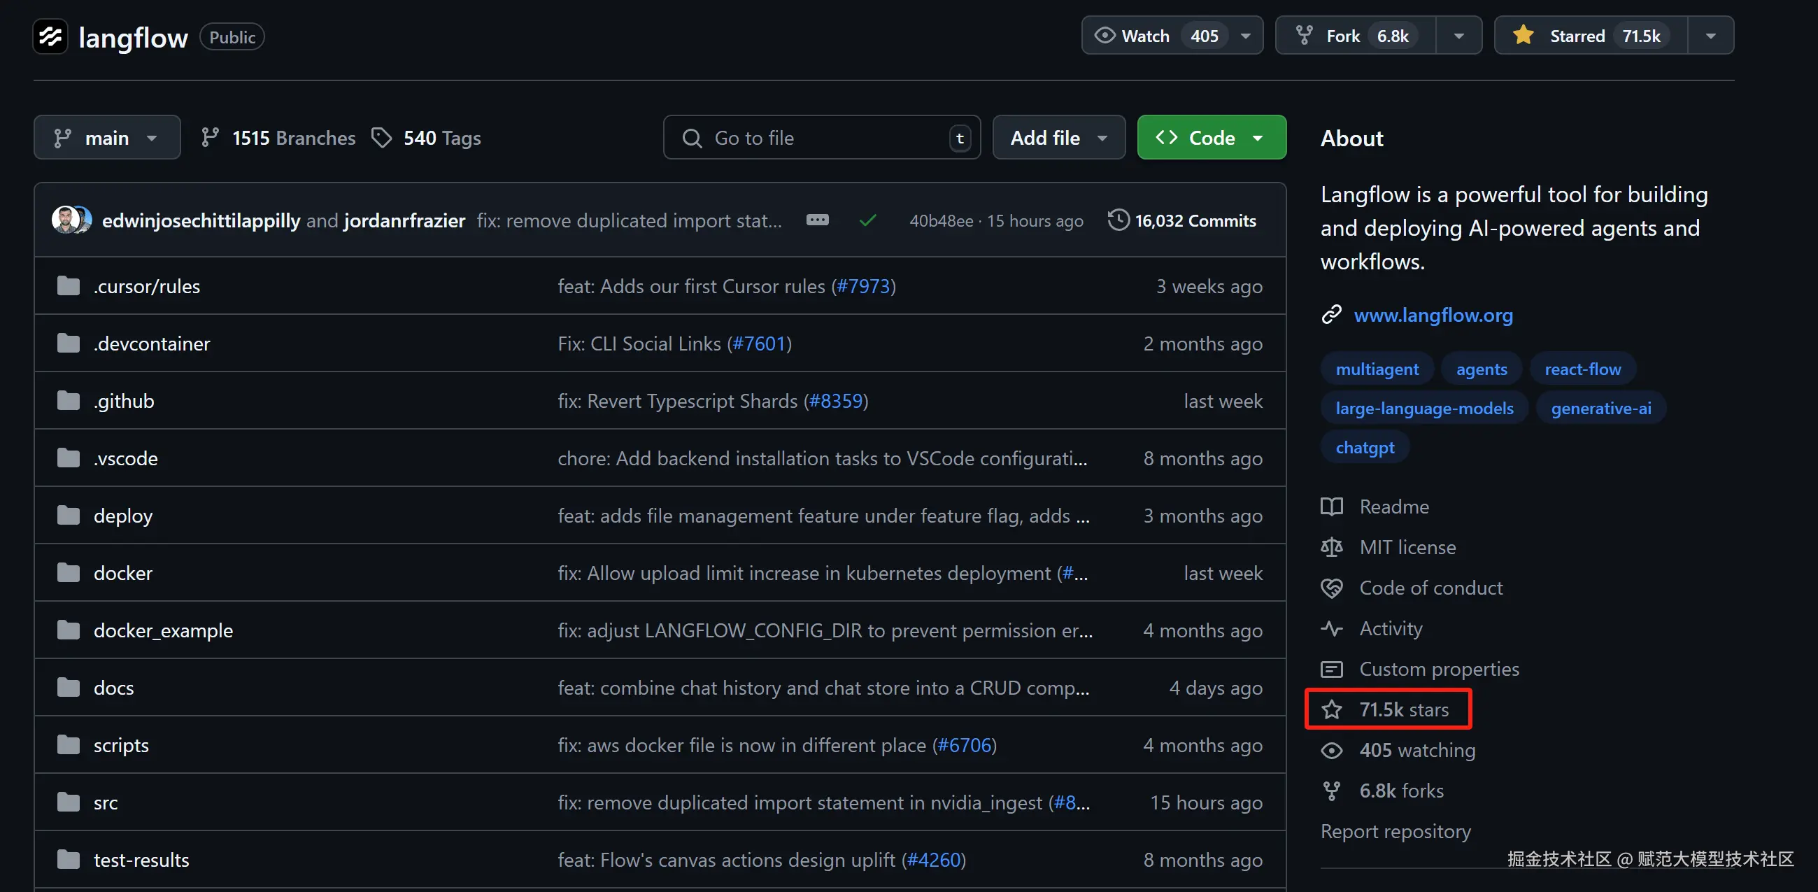Open the main branch dropdown
This screenshot has width=1818, height=892.
pos(107,138)
